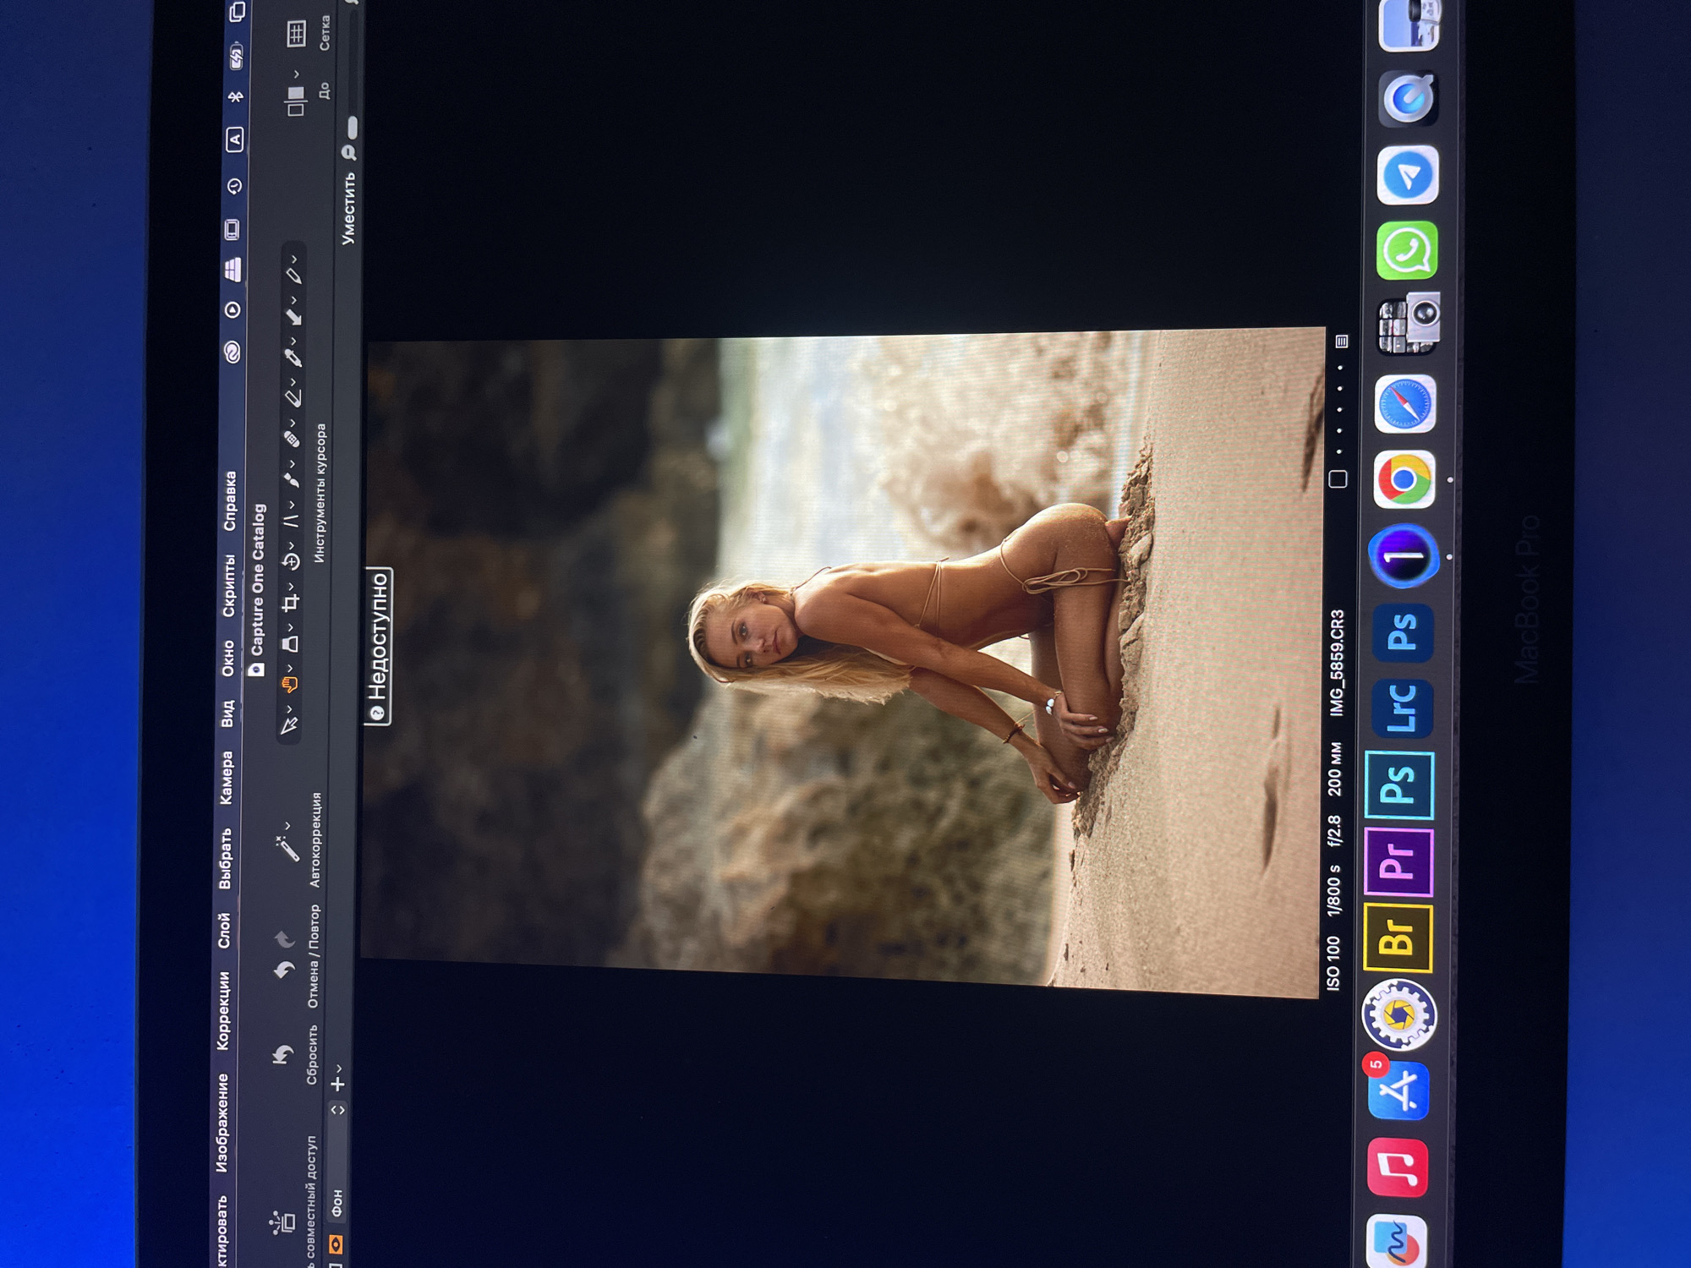Viewport: 1691px width, 1268px height.
Task: Open WhatsApp from the Dock
Action: click(1407, 250)
